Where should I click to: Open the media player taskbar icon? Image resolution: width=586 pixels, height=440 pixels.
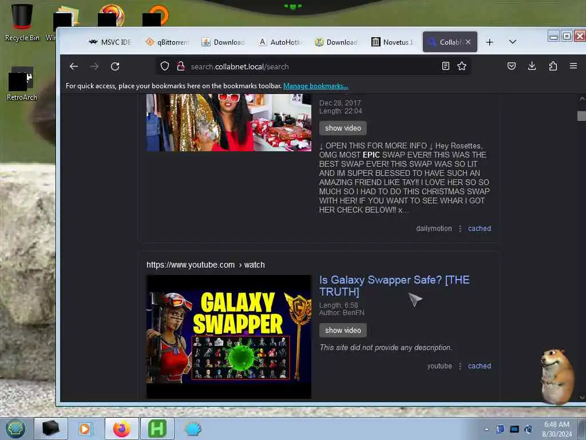86,429
